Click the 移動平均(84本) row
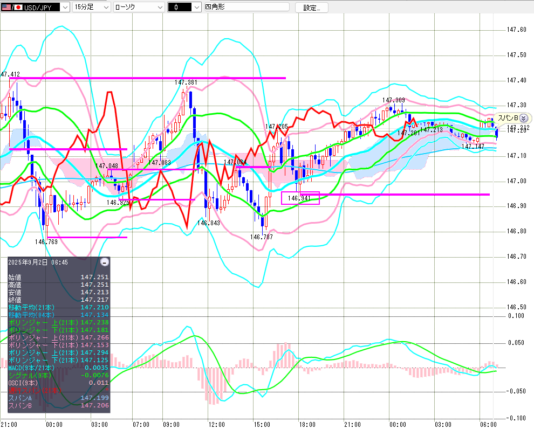 (58, 315)
